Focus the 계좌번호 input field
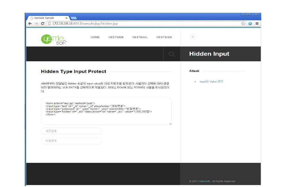Screen dimensions: 299x187 (72, 131)
